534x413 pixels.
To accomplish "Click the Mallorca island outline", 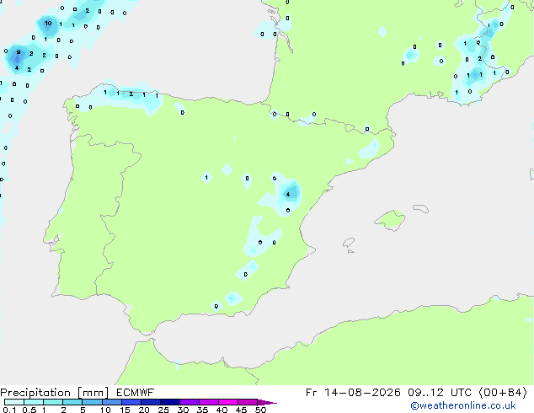I will pos(390,221).
